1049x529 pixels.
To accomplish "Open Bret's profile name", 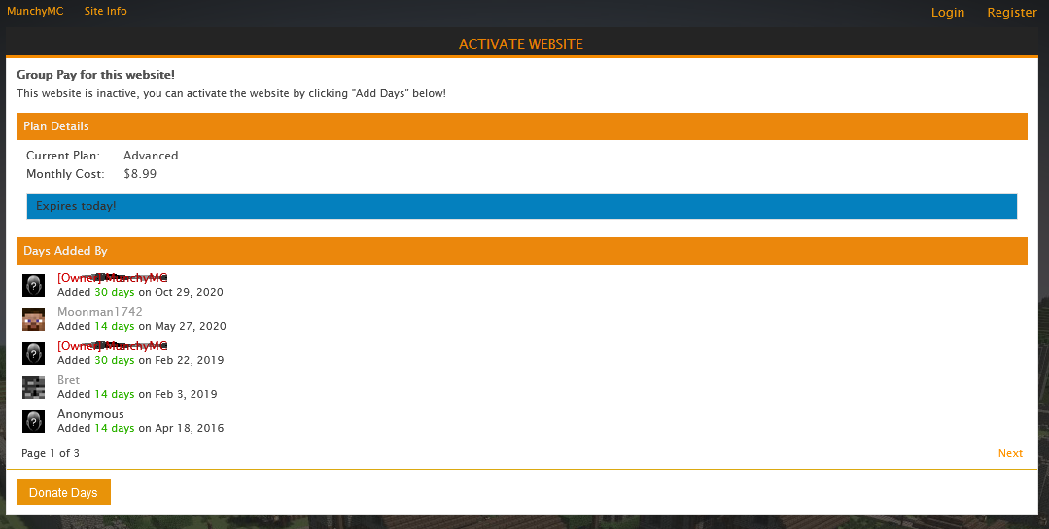I will tap(68, 380).
